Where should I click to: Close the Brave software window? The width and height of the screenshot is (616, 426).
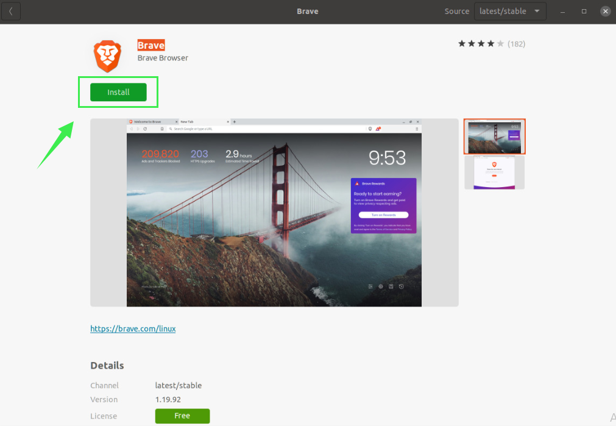tap(606, 12)
